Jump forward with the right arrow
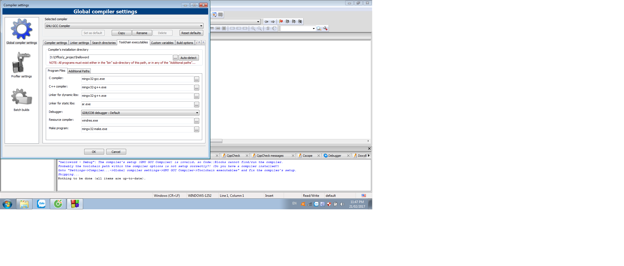This screenshot has width=624, height=266. 273,22
